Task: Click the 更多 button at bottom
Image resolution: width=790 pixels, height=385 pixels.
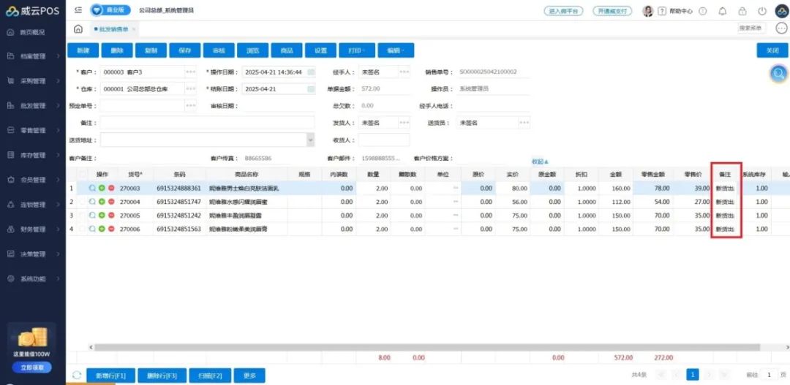Action: [249, 376]
